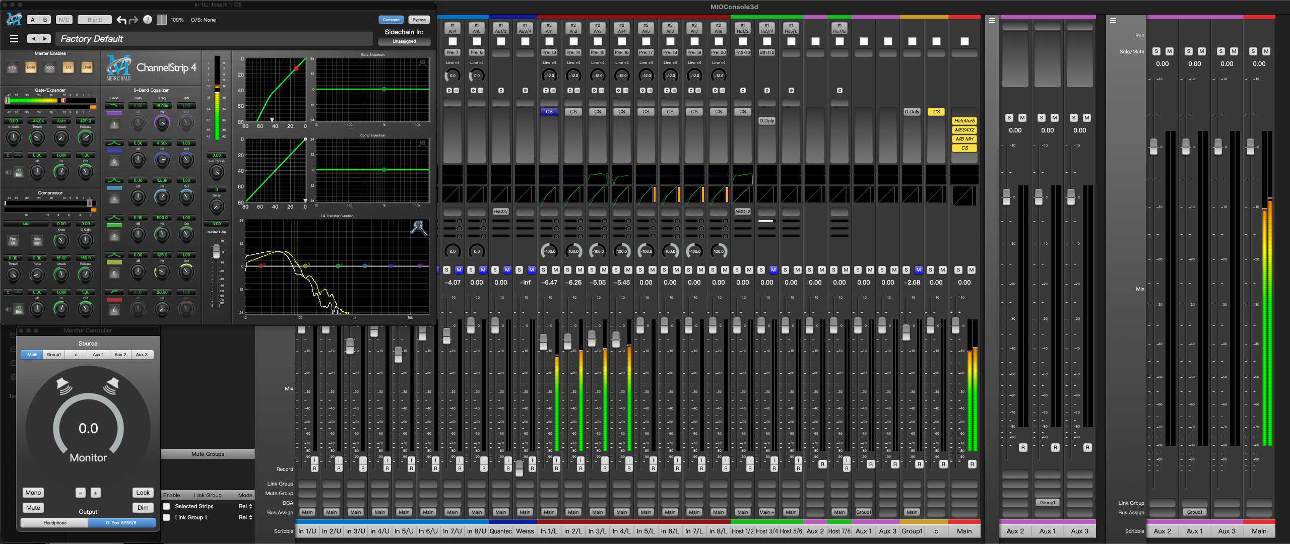Screen dimensions: 1290x544
Task: Open the help question mark icon
Action: (147, 20)
